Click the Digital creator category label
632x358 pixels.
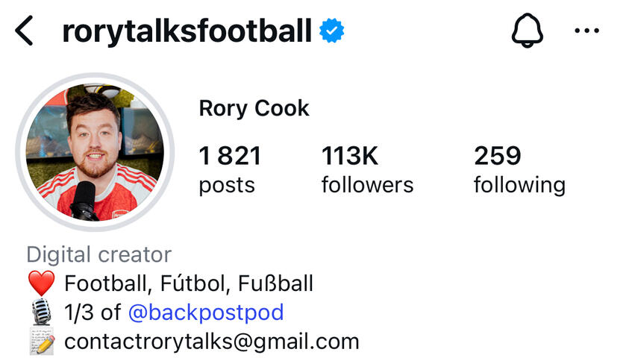99,254
